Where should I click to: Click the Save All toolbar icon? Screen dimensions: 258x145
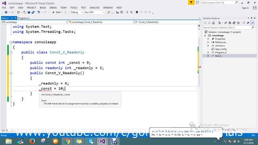coord(33,12)
